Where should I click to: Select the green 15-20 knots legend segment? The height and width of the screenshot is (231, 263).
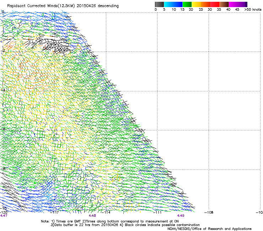pyautogui.click(x=187, y=4)
